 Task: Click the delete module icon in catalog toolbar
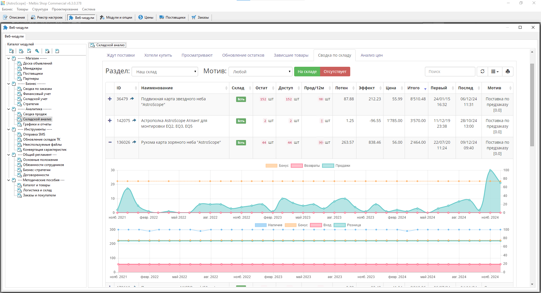[x=47, y=51]
